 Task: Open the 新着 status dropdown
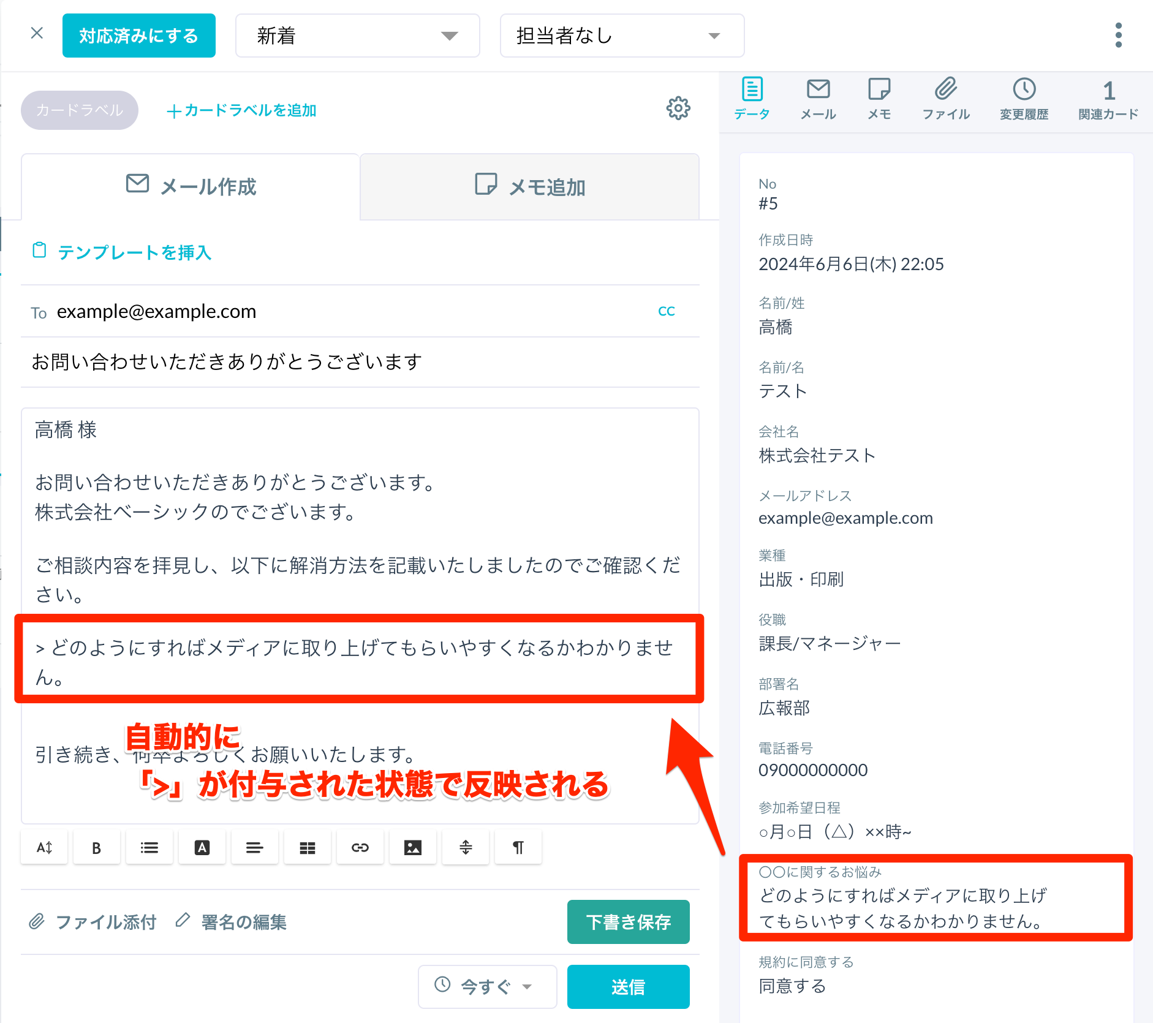point(358,36)
